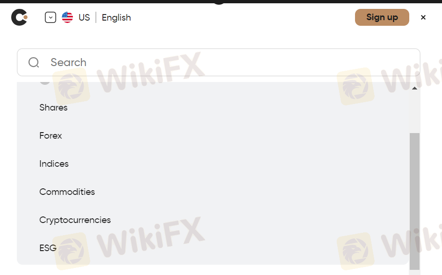Click the US flag icon
This screenshot has height=275, width=442.
(x=67, y=17)
